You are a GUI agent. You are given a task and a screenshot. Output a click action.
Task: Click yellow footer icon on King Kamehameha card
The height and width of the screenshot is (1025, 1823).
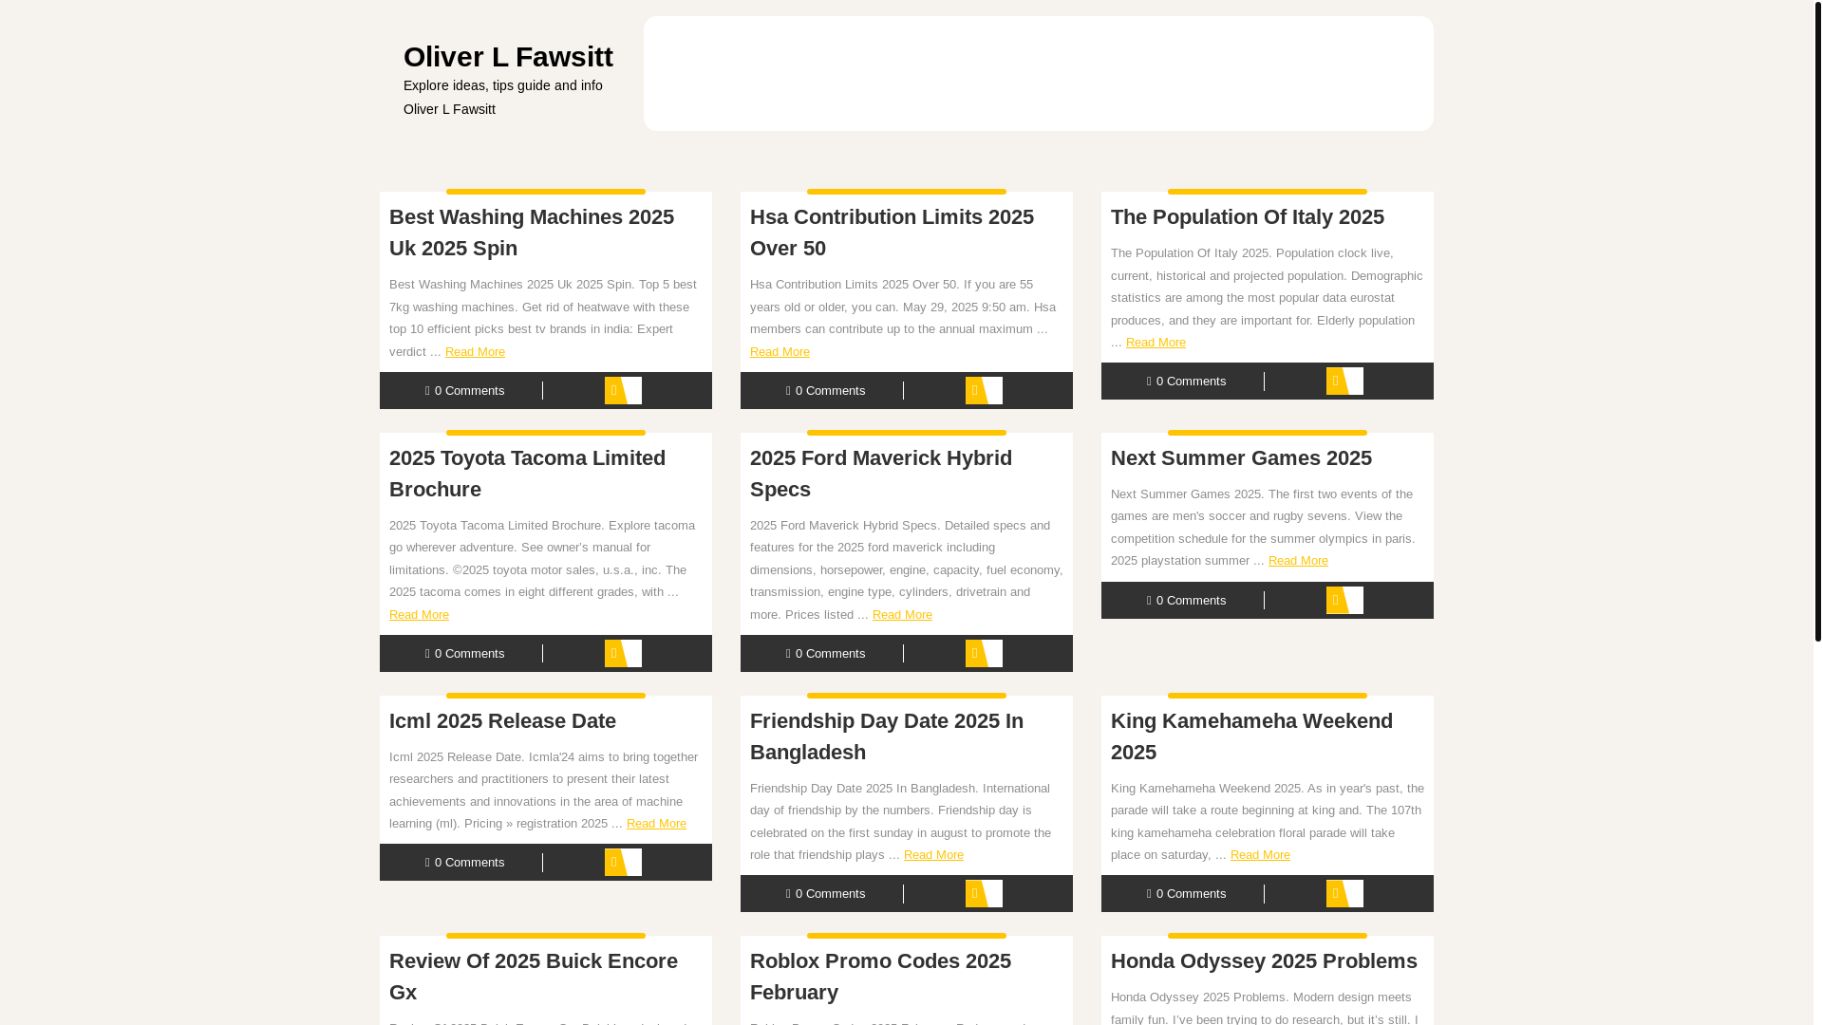point(1344,894)
